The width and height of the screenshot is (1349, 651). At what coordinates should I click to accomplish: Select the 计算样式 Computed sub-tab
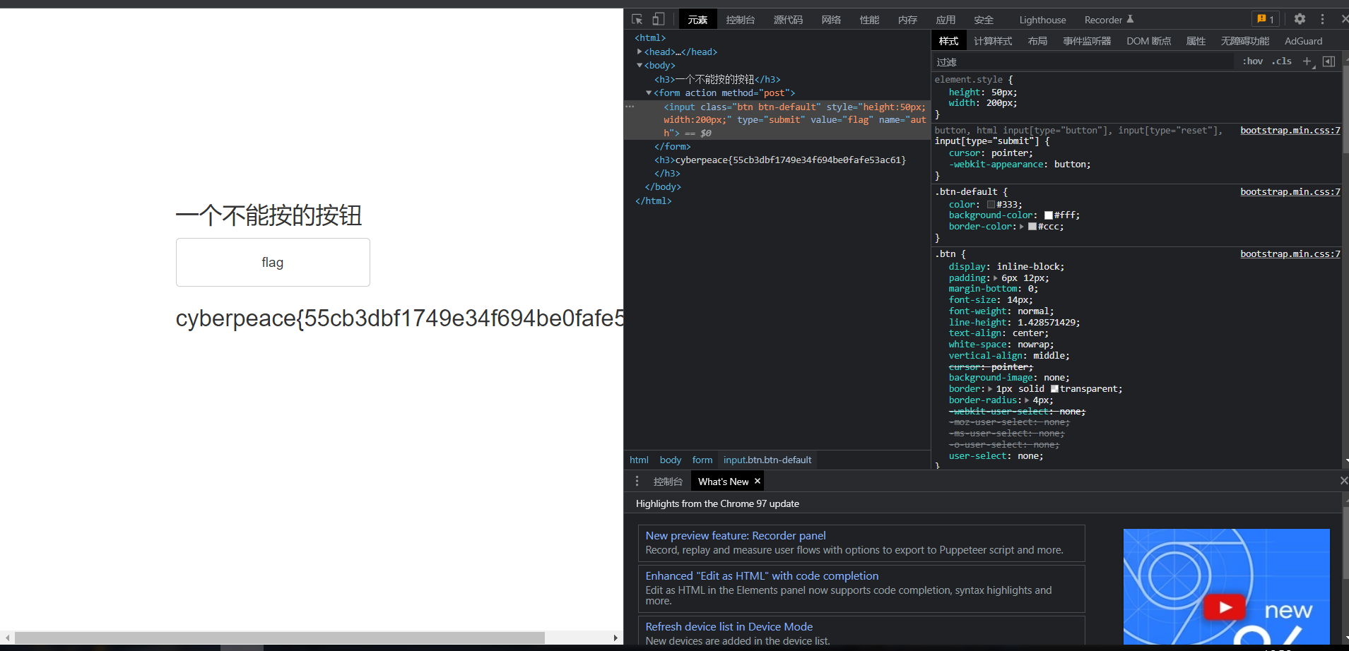coord(993,41)
